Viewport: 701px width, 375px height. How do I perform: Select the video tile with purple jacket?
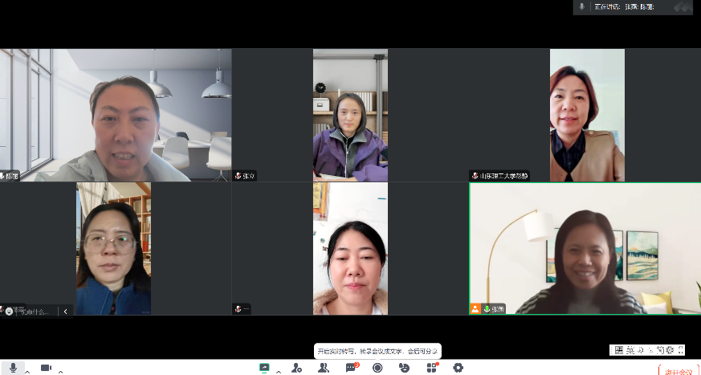tap(350, 115)
